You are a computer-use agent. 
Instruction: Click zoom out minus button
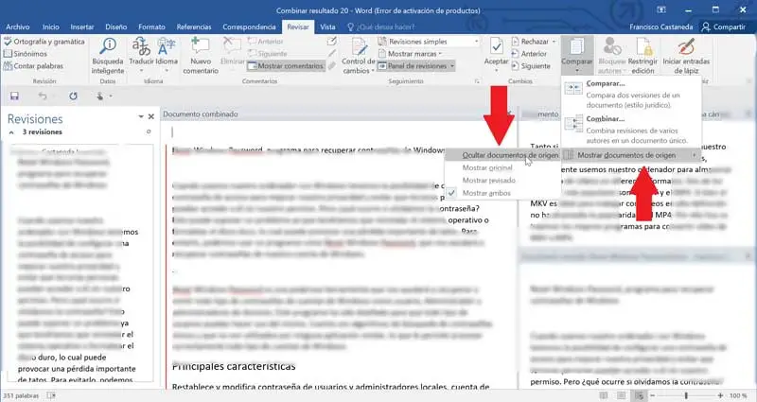pos(652,395)
